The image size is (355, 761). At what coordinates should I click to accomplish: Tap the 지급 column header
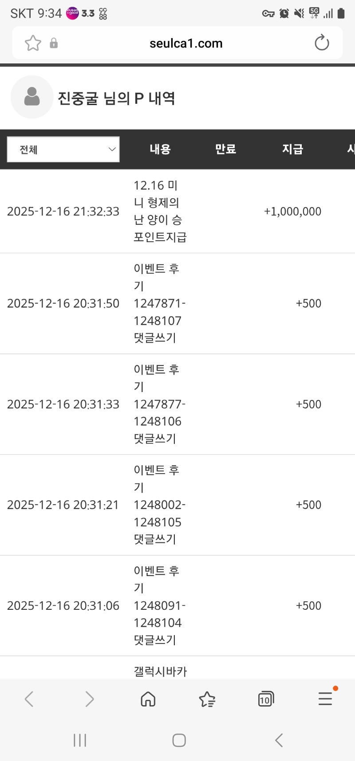click(292, 149)
